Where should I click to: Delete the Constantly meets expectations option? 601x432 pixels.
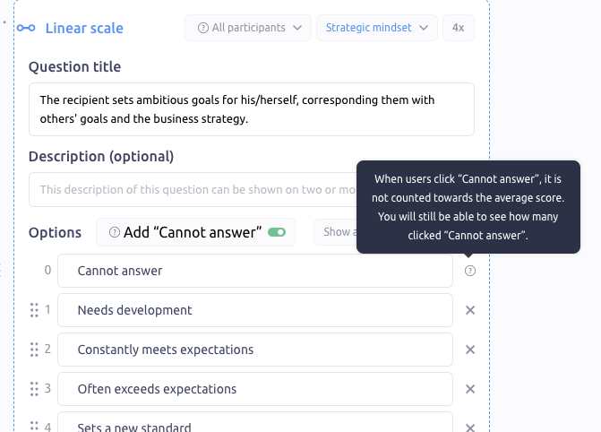click(470, 350)
